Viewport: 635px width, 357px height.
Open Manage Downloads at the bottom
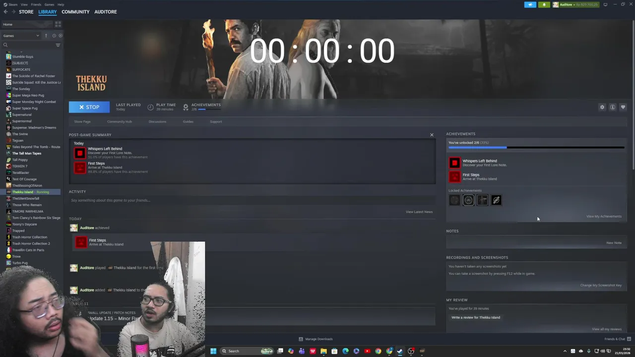[x=316, y=339]
